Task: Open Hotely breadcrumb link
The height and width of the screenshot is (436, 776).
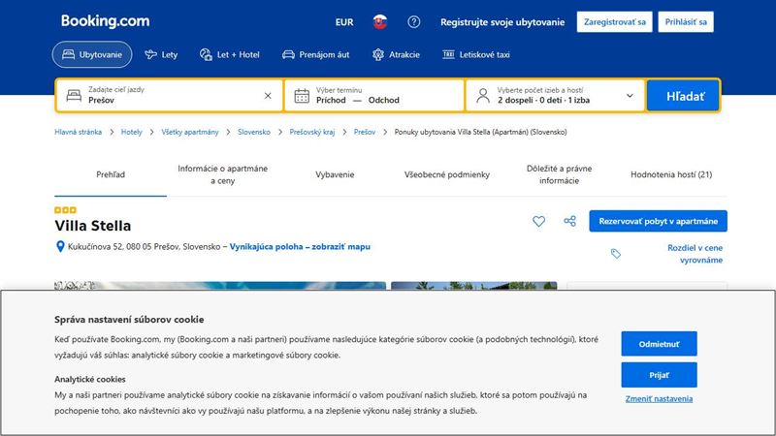Action: coord(132,132)
